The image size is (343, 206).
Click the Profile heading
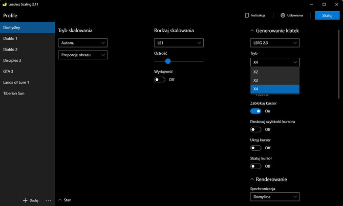click(10, 15)
